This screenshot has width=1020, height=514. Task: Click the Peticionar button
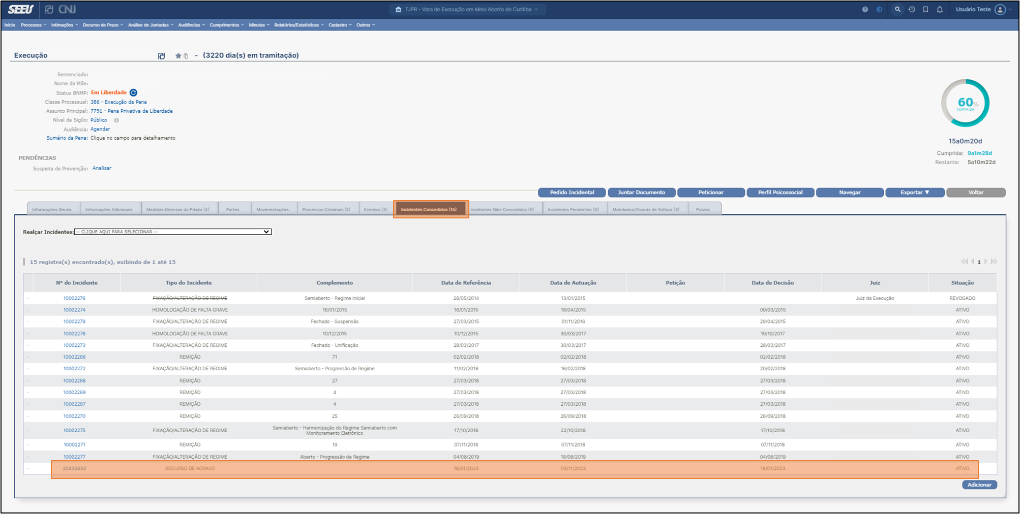click(x=711, y=192)
